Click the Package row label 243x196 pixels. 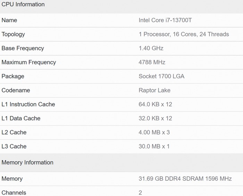pyautogui.click(x=13, y=76)
